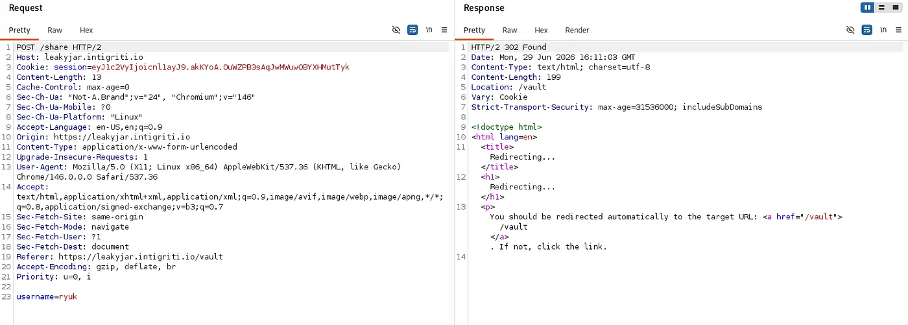
Task: Click the Vary: Cookie response header
Action: (x=499, y=97)
